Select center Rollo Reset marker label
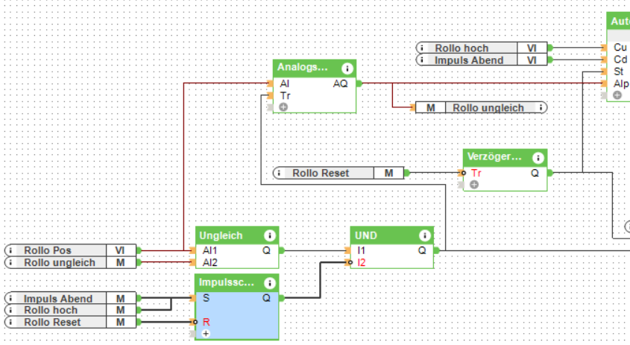 [321, 173]
